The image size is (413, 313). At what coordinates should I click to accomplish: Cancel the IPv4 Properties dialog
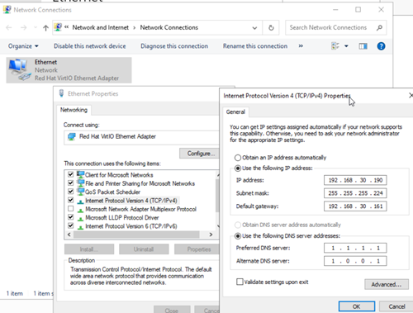pyautogui.click(x=396, y=306)
